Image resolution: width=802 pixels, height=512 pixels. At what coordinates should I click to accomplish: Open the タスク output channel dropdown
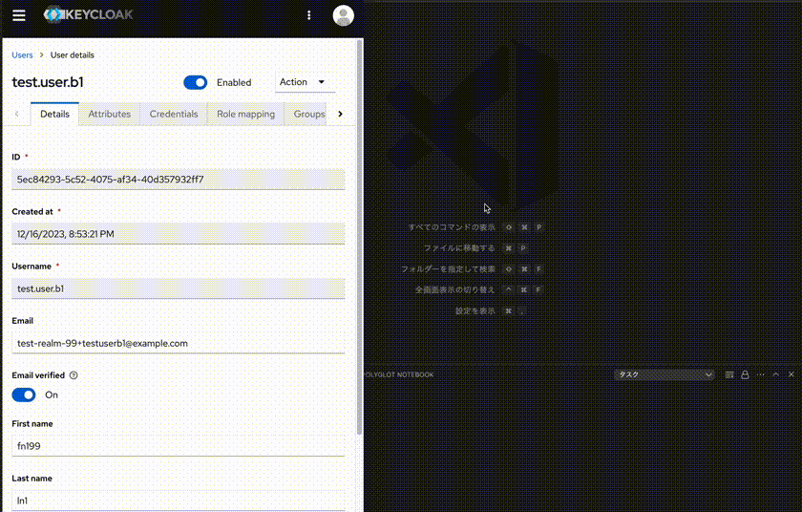pyautogui.click(x=664, y=374)
